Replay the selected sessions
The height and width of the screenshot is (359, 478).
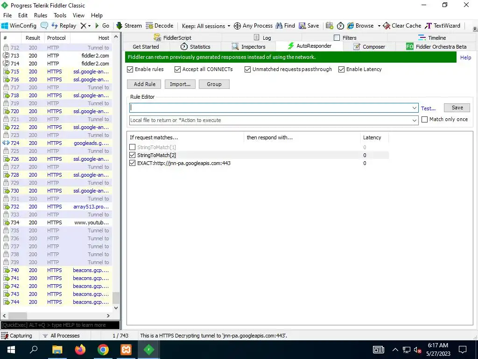pos(63,26)
